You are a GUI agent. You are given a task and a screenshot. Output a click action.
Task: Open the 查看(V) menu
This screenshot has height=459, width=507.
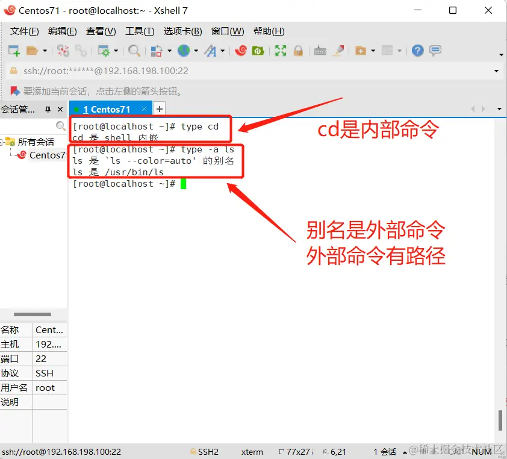[x=101, y=31]
